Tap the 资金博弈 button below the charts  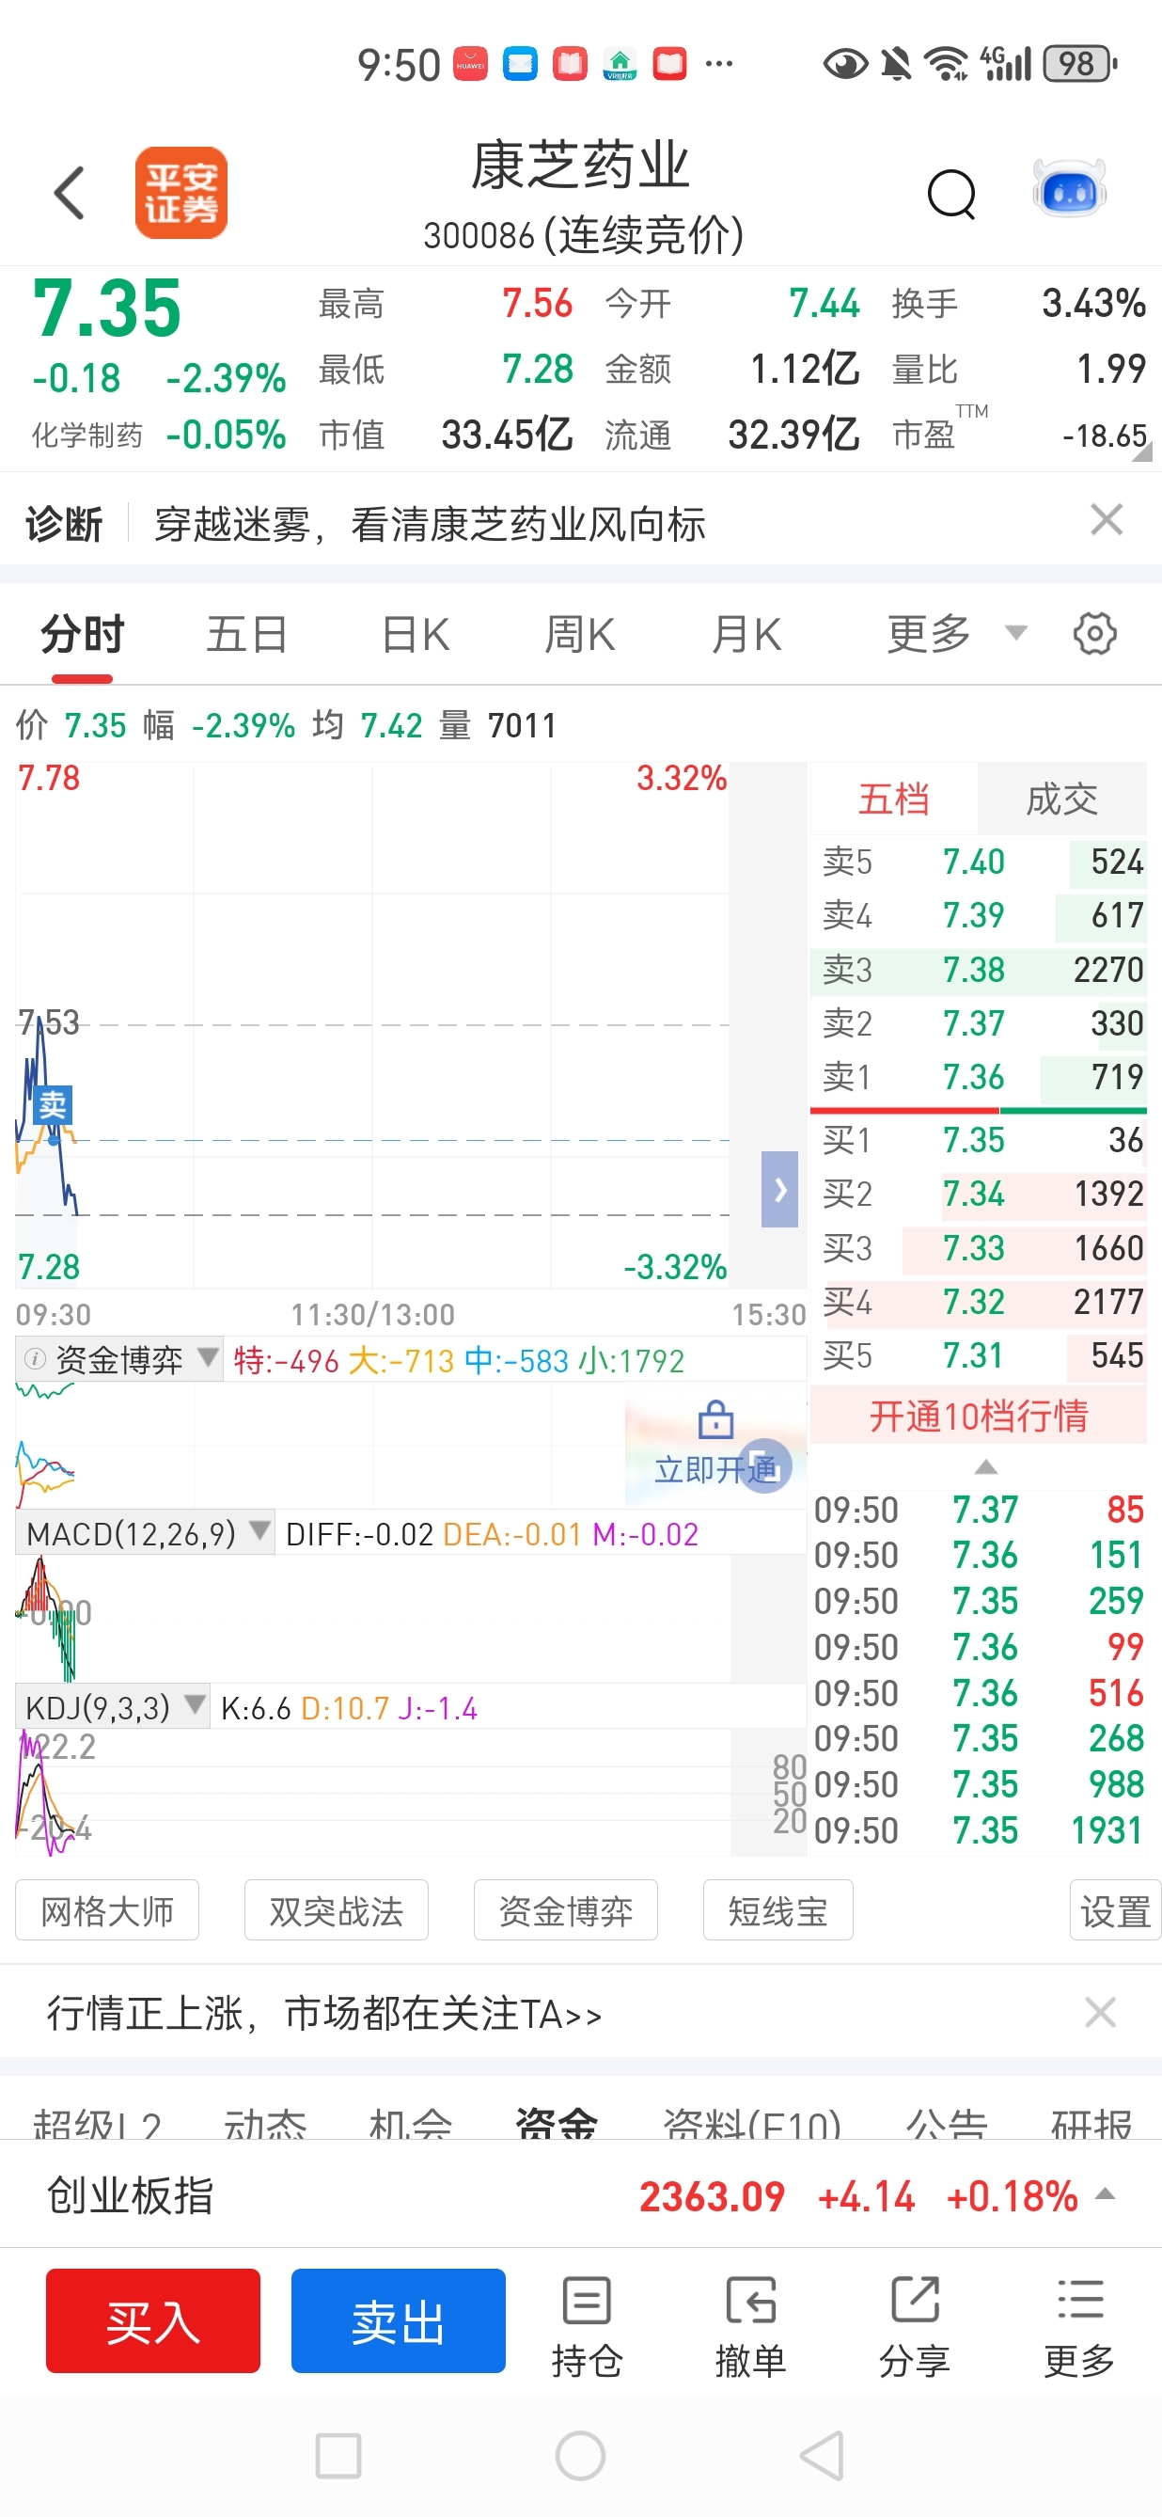click(x=565, y=1910)
